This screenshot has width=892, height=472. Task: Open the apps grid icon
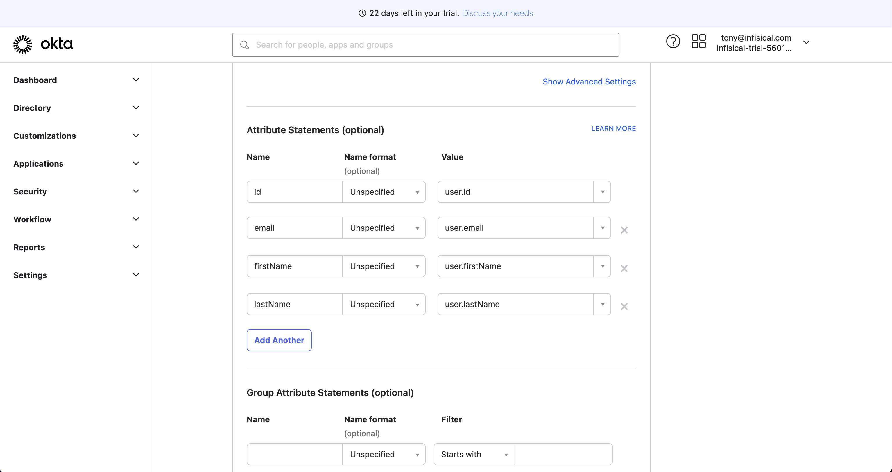(x=698, y=41)
